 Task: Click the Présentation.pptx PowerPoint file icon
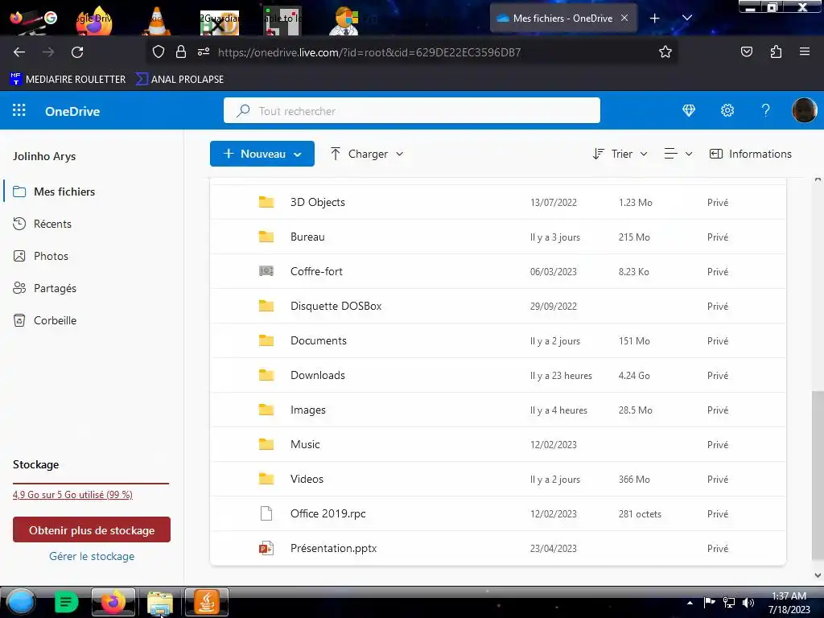(266, 548)
